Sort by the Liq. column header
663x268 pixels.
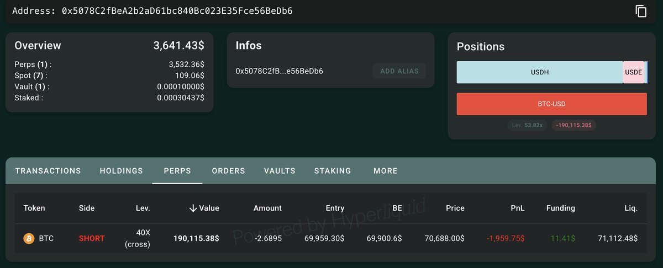pyautogui.click(x=631, y=208)
